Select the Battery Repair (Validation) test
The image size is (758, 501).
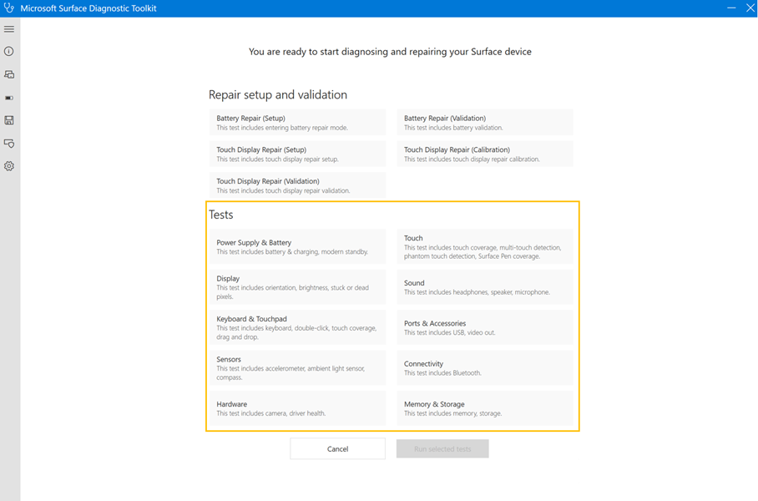485,123
